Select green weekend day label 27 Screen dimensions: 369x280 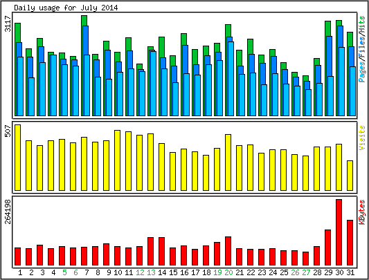(x=306, y=272)
